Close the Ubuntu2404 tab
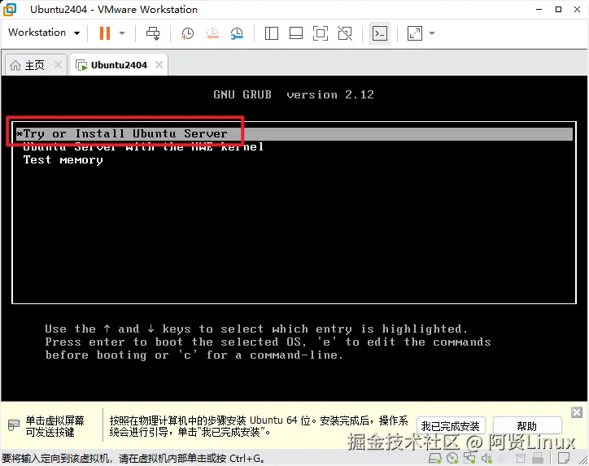Viewport: 589px width, 466px height. [x=159, y=64]
